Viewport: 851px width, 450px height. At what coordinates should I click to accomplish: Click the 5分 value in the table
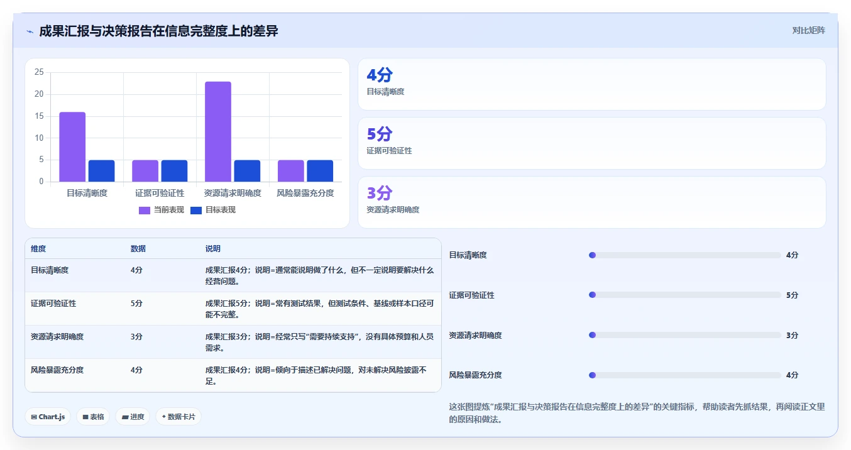pos(136,303)
